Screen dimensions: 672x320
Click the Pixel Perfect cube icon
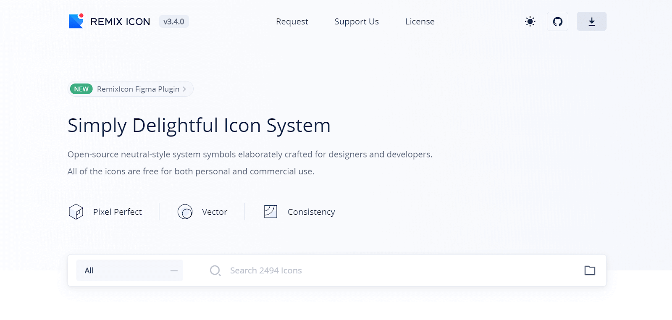point(76,212)
